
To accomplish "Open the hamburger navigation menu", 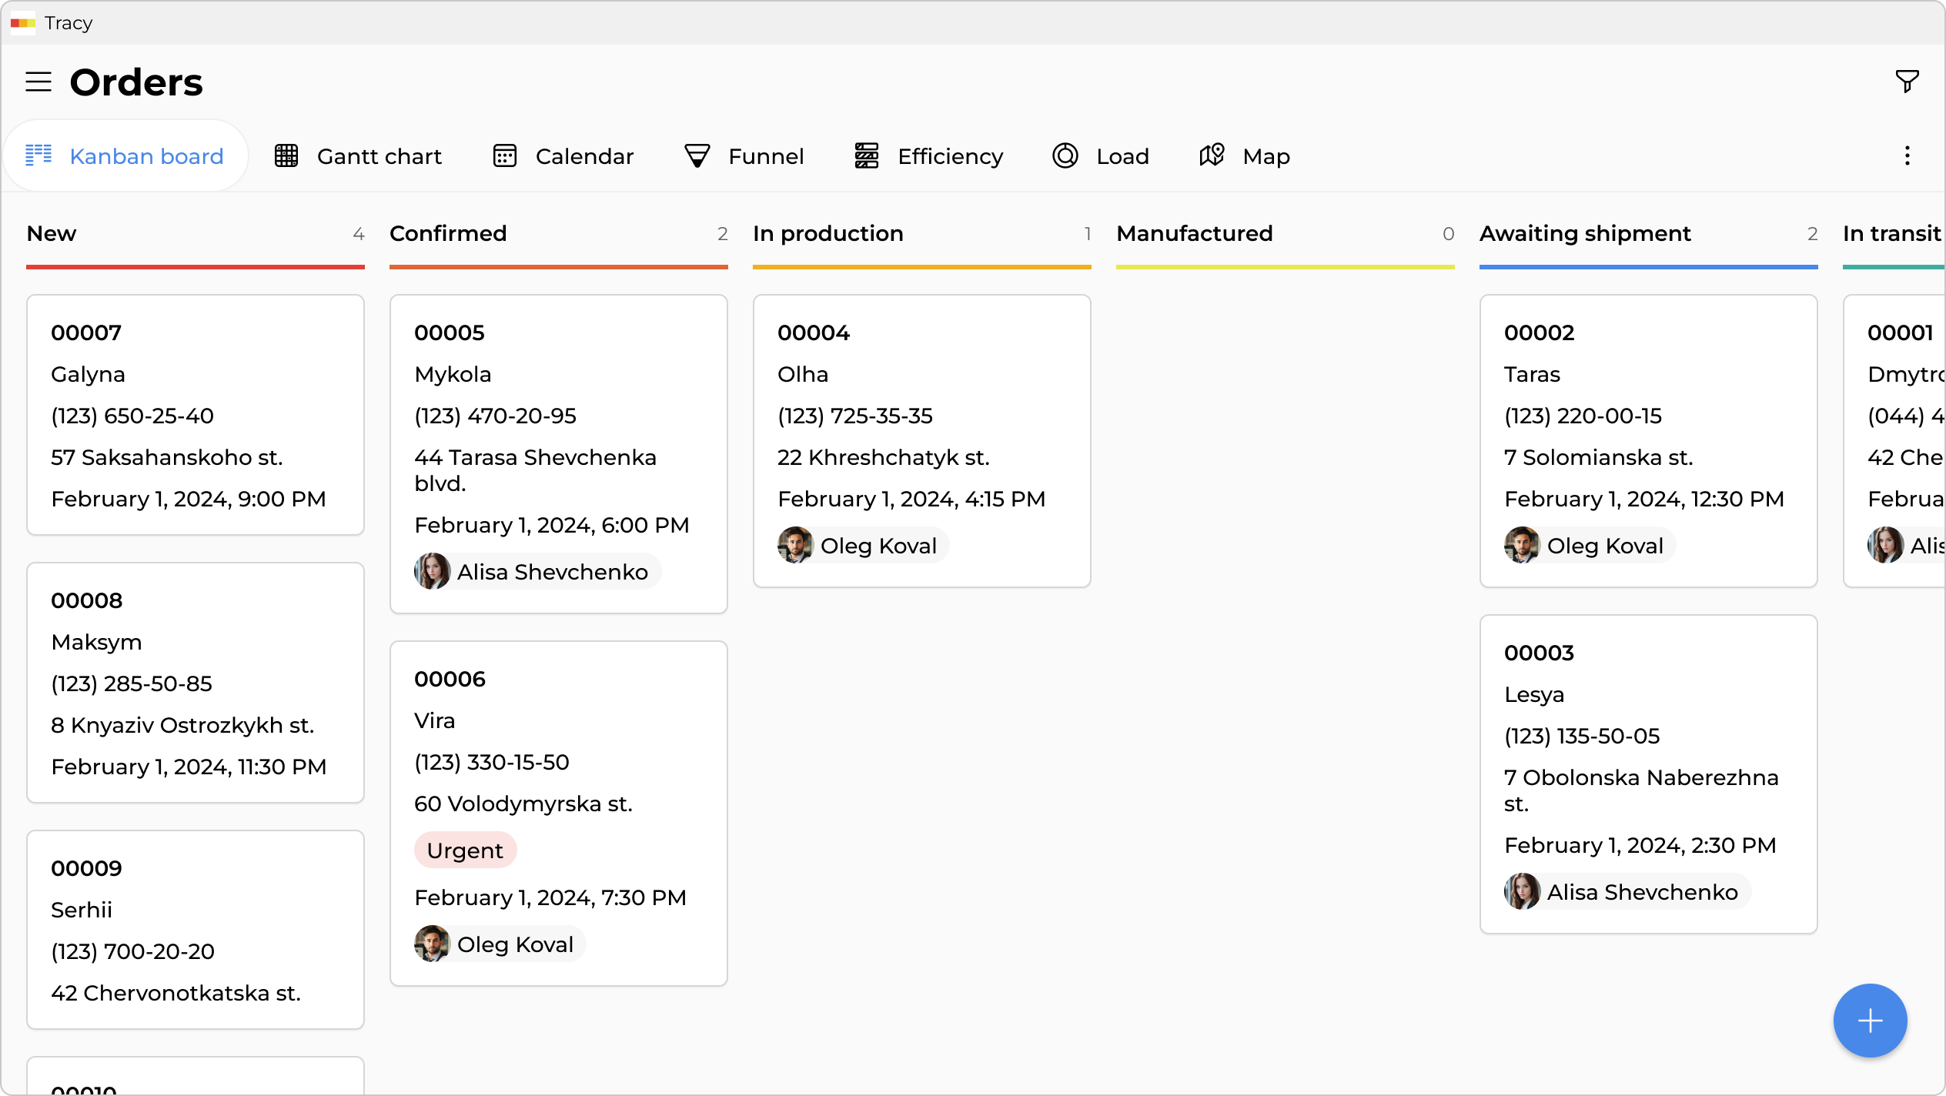I will (38, 82).
